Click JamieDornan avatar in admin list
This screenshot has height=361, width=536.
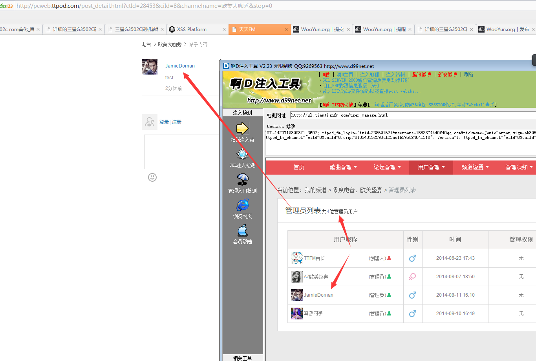(297, 295)
